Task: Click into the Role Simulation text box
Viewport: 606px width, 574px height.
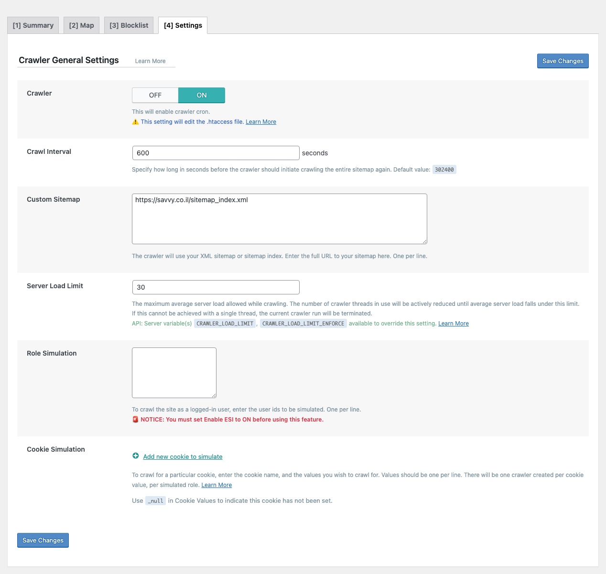Action: click(174, 373)
